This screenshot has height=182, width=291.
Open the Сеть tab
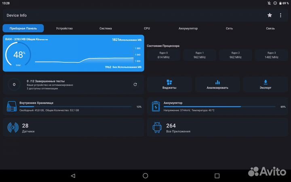point(229,28)
